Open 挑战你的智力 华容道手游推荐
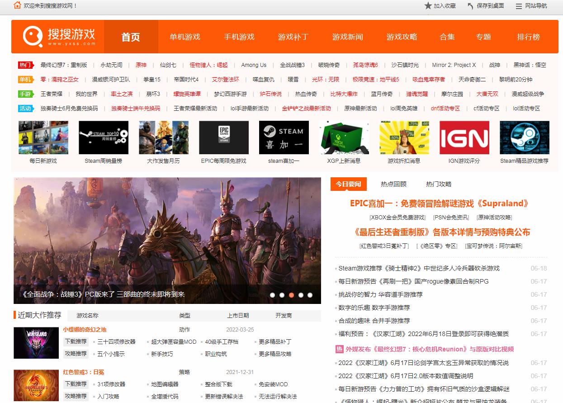This screenshot has width=563, height=403. 380,294
